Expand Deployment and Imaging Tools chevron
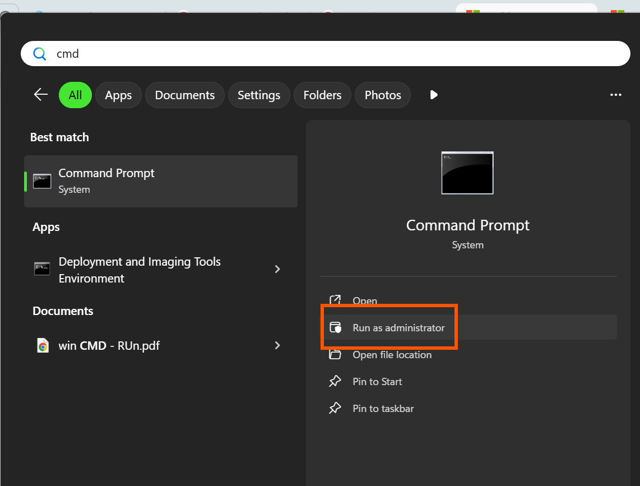This screenshot has height=486, width=640. click(x=277, y=269)
